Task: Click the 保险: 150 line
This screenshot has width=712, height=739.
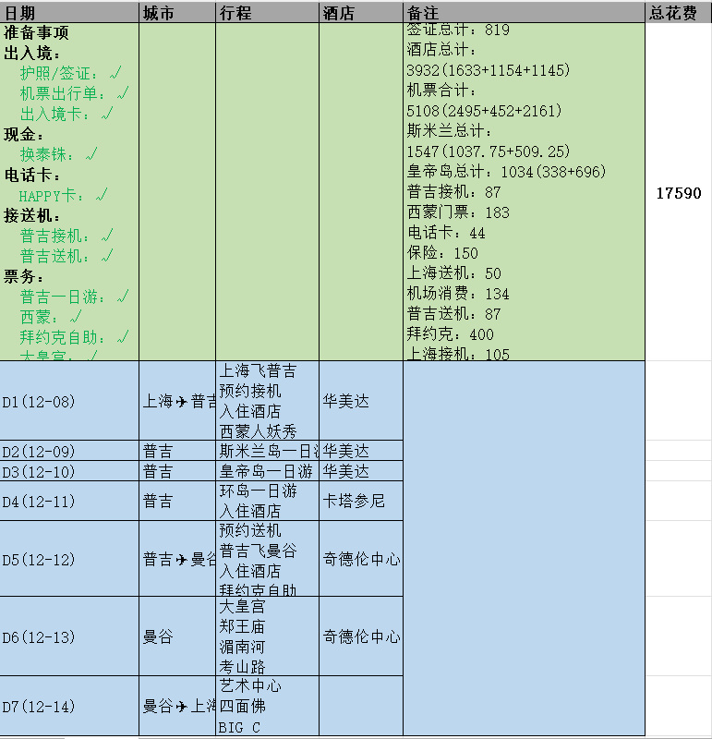Action: tap(442, 252)
